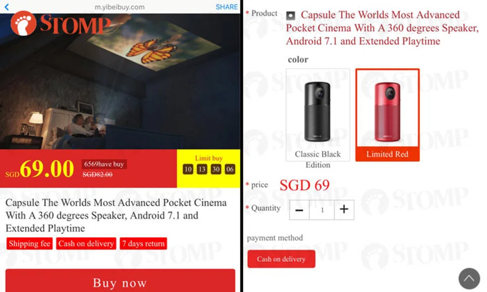487x292 pixels.
Task: Tap the blue back arrow icon
Action: coord(7,7)
